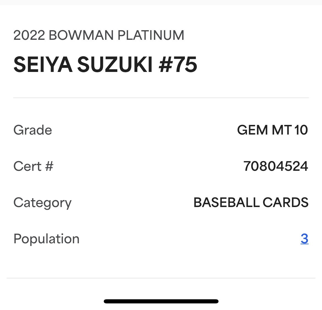
Task: Click the Grade row label
Action: click(x=33, y=130)
